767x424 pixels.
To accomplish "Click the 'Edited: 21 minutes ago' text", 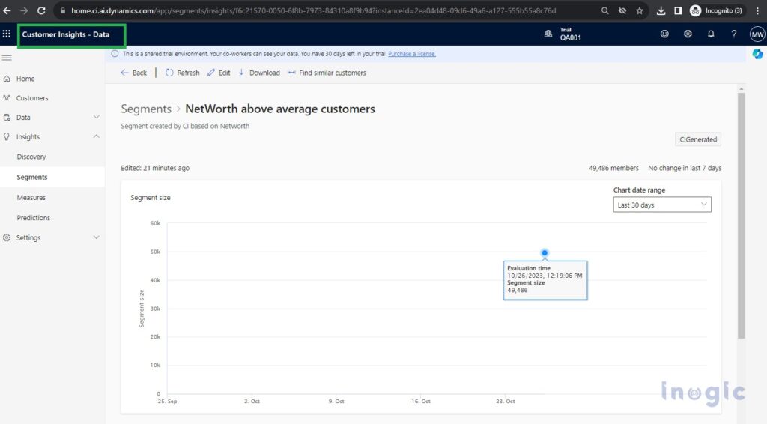I will tap(155, 168).
